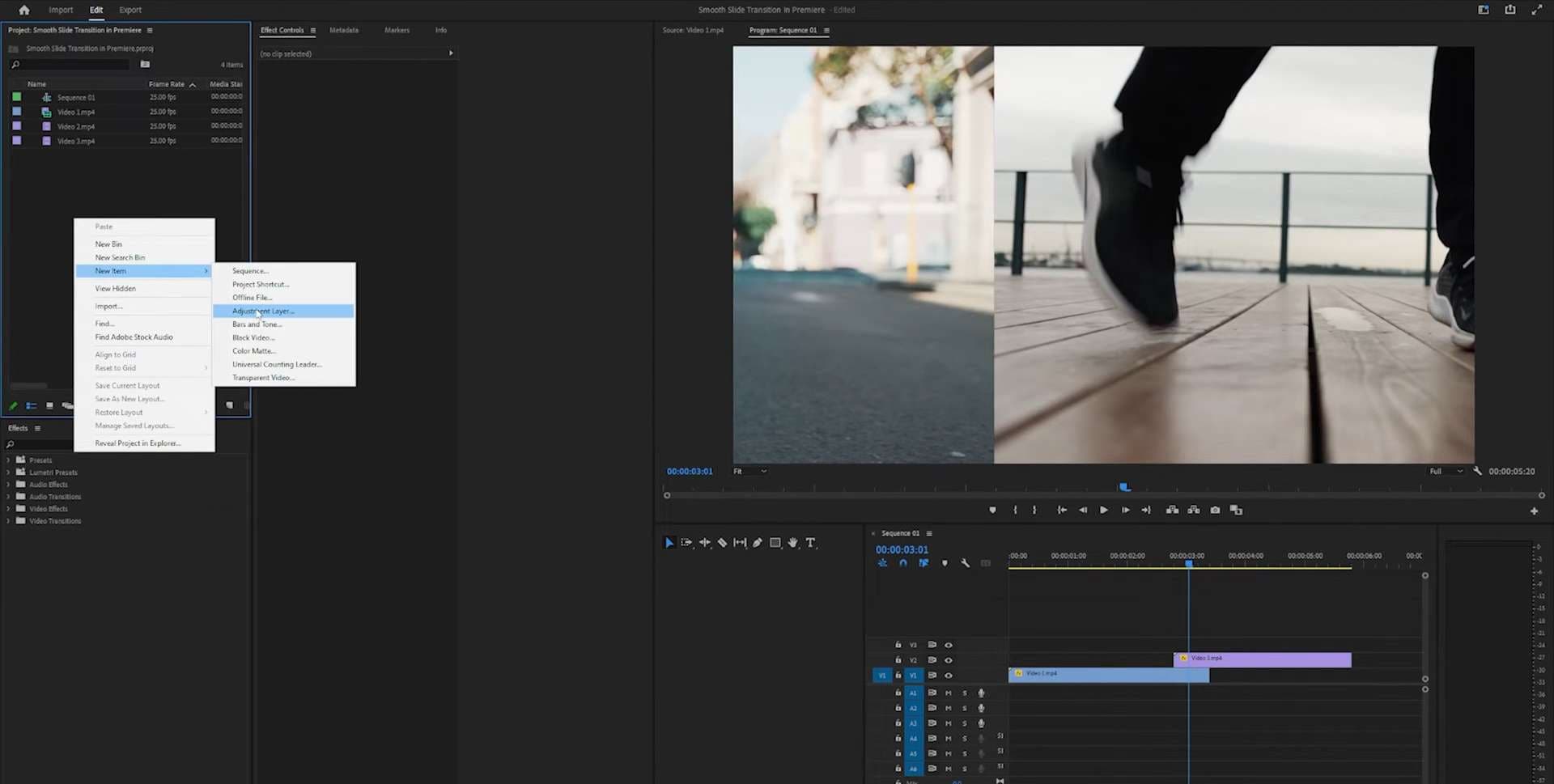The width and height of the screenshot is (1554, 784).
Task: Toggle Snap in timeline
Action: coord(903,563)
